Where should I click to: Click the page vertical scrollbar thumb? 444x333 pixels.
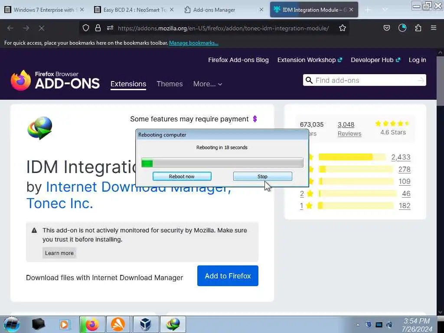440,81
